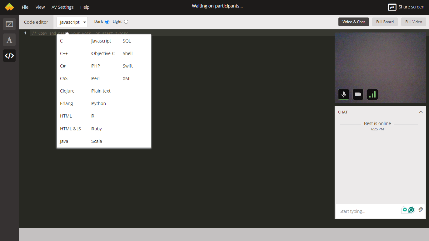Click the chat message input field
The height and width of the screenshot is (241, 429).
pos(365,211)
